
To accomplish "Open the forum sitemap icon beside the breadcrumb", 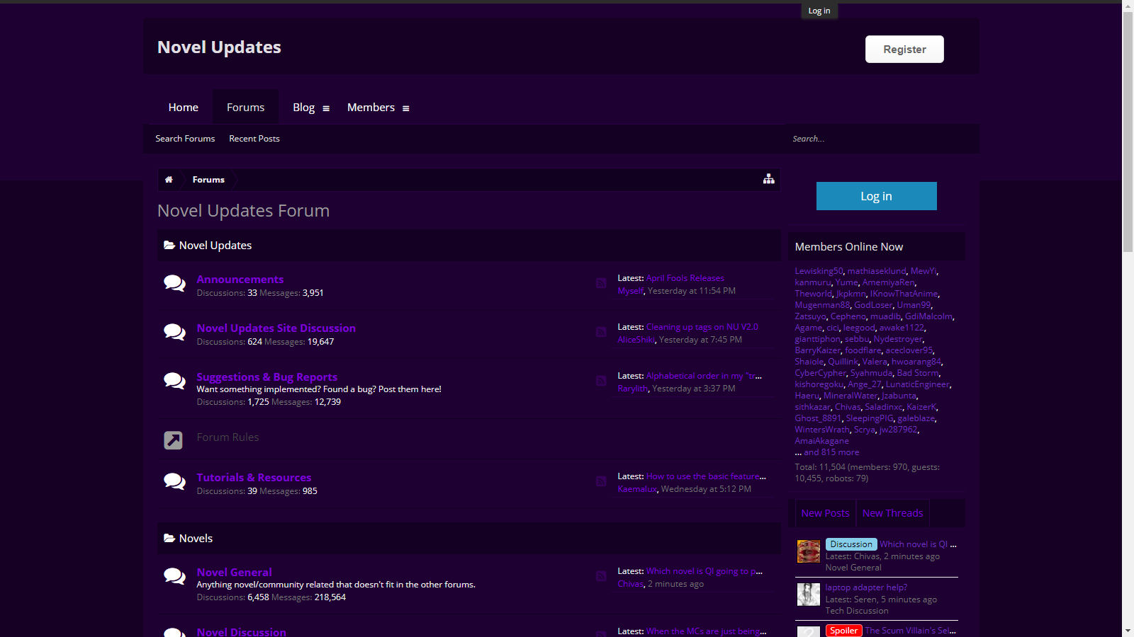I will coord(768,179).
